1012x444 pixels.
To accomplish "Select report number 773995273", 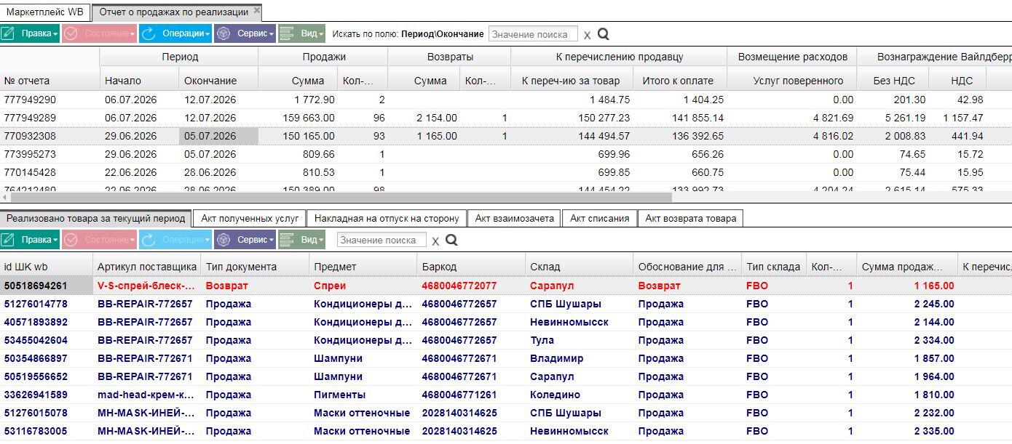I will (x=30, y=154).
